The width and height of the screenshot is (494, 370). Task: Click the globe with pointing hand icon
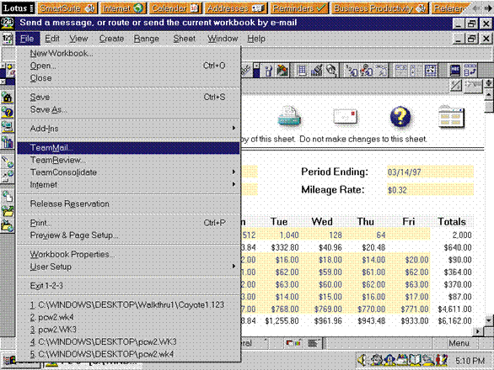8,177
